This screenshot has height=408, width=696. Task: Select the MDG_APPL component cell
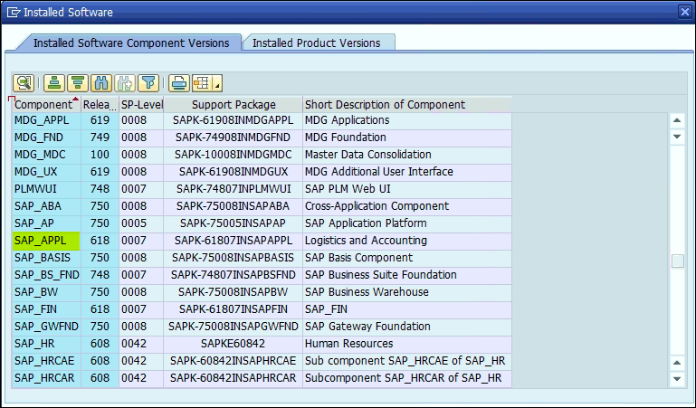(46, 120)
